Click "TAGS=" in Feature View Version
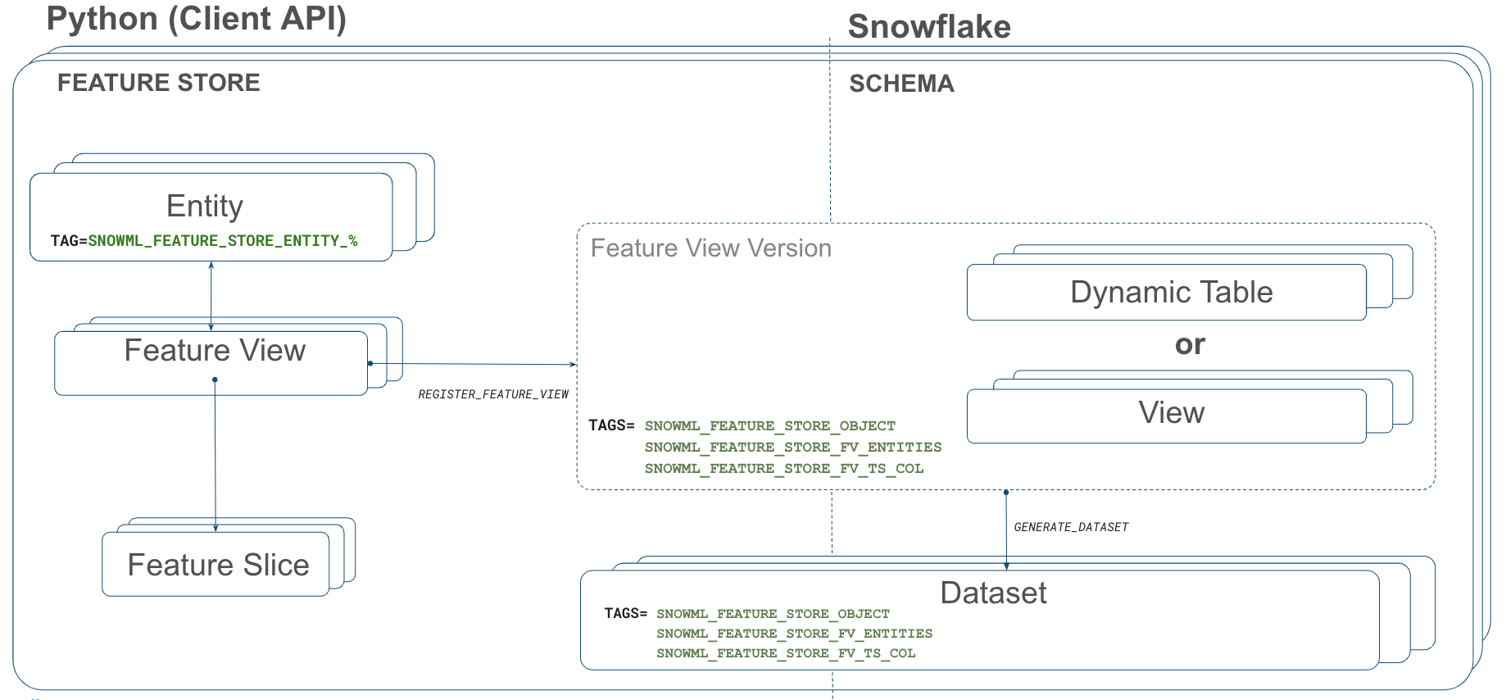Screen dimensions: 1506x700 point(611,425)
